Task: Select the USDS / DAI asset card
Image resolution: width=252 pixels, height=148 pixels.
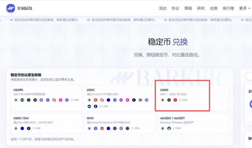Action: tap(46, 124)
